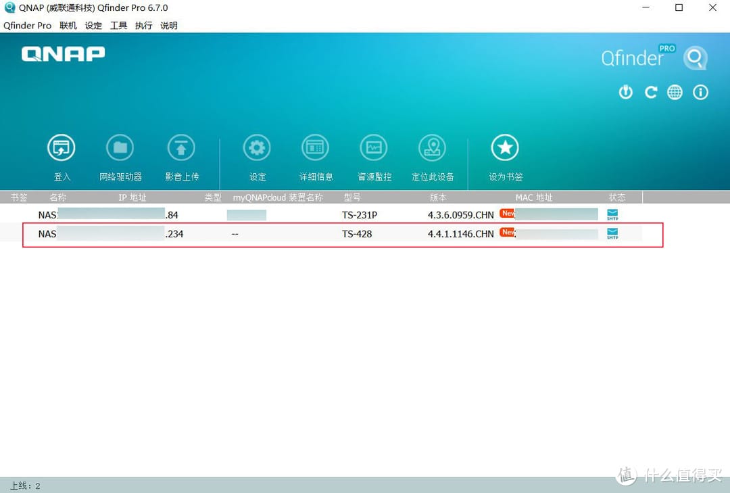The image size is (730, 493).
Task: Open the 联机 menu
Action: point(68,26)
